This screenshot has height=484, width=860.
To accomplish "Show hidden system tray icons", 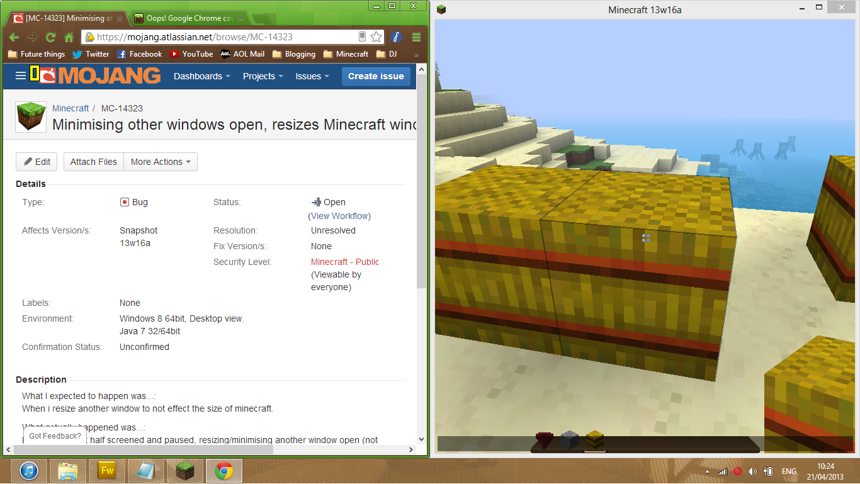I will [707, 471].
